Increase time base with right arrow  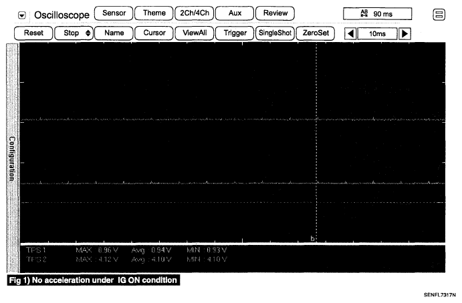[x=404, y=33]
